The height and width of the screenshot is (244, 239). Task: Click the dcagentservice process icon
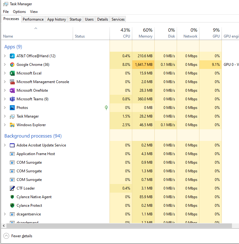(12, 214)
